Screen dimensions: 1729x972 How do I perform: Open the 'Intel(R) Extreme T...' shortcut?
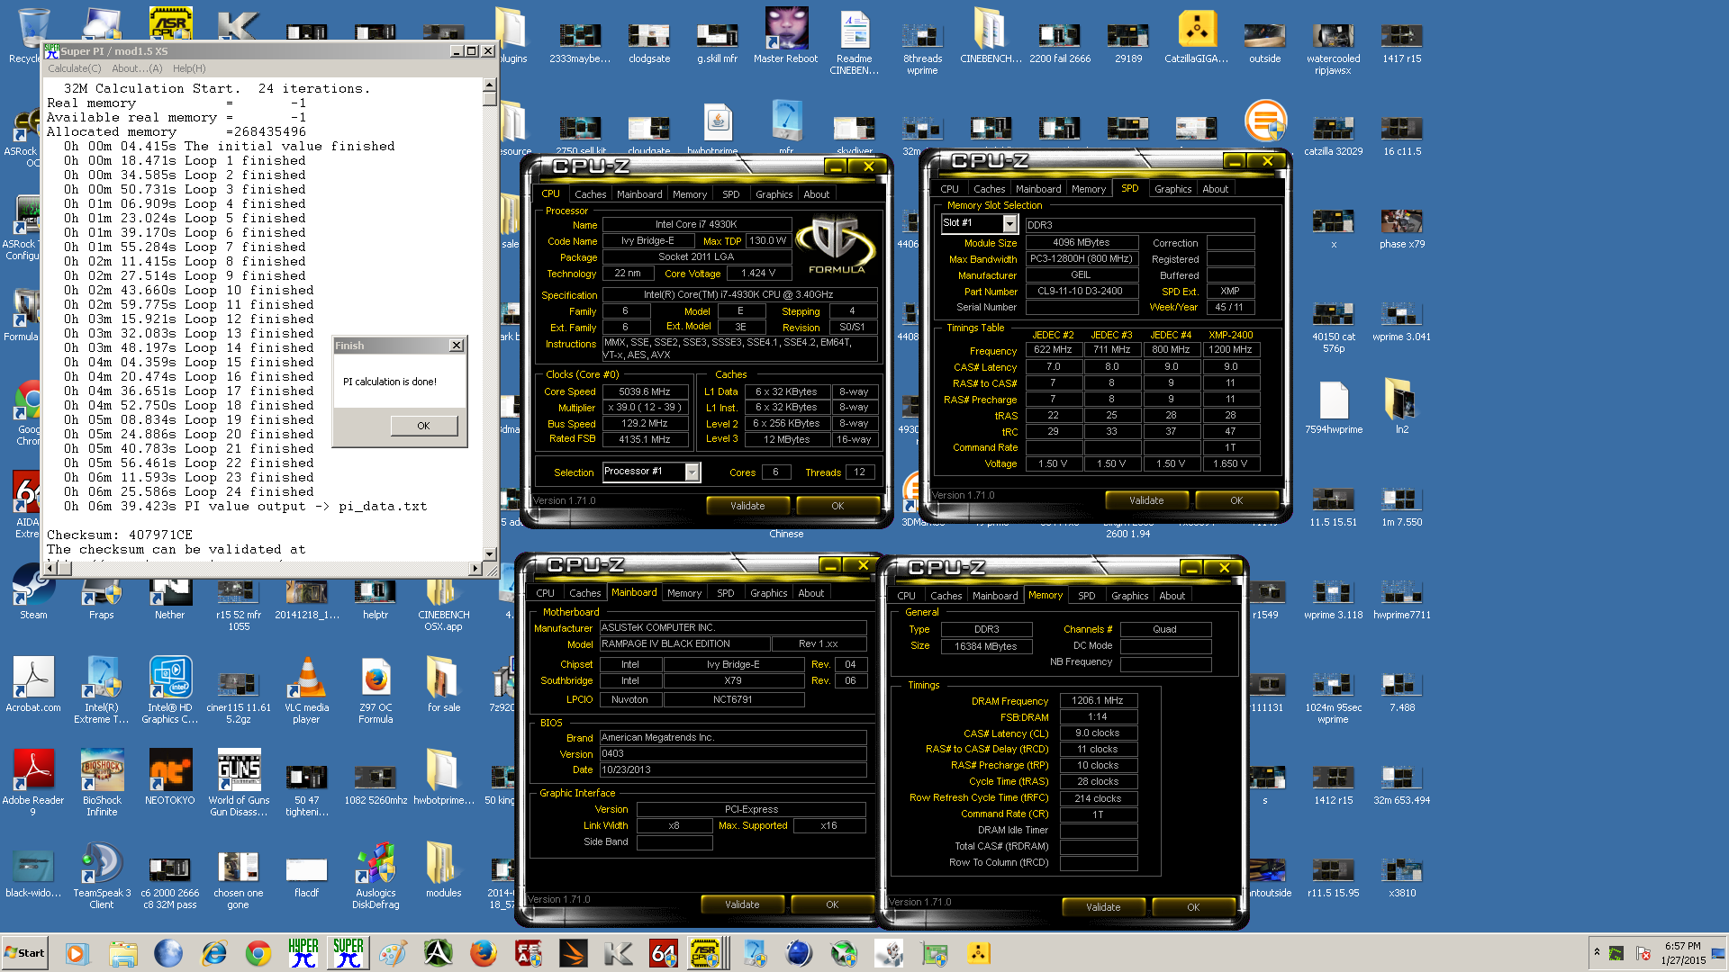pos(102,691)
